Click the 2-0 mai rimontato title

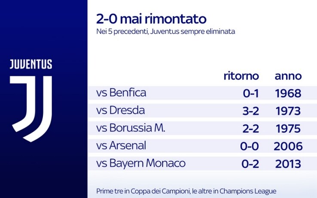(151, 19)
